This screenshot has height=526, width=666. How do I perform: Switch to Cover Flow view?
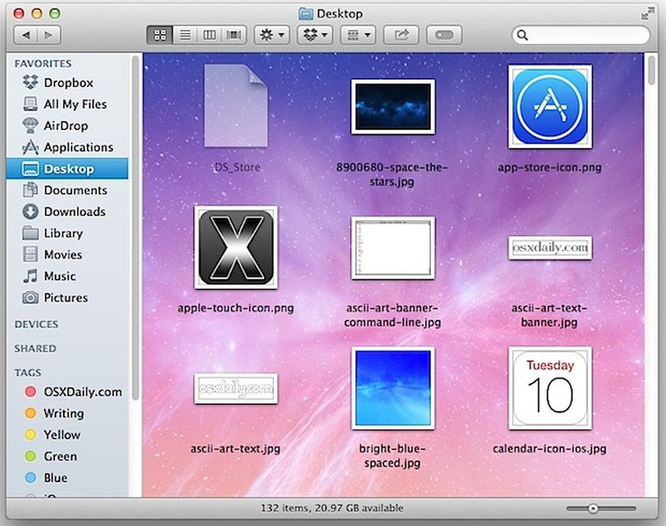click(233, 35)
